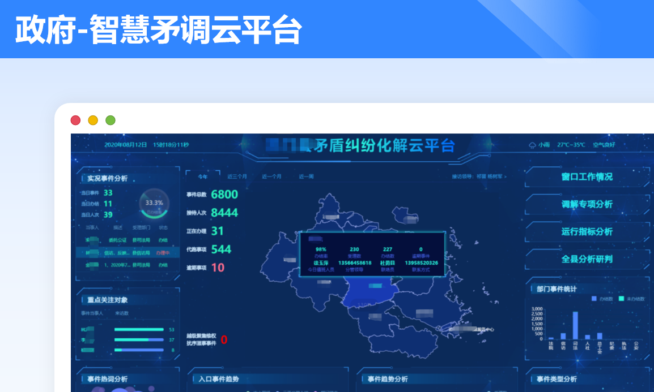Click the 总工会 bar in department chart
Screen dimensions: 654x392
point(600,336)
